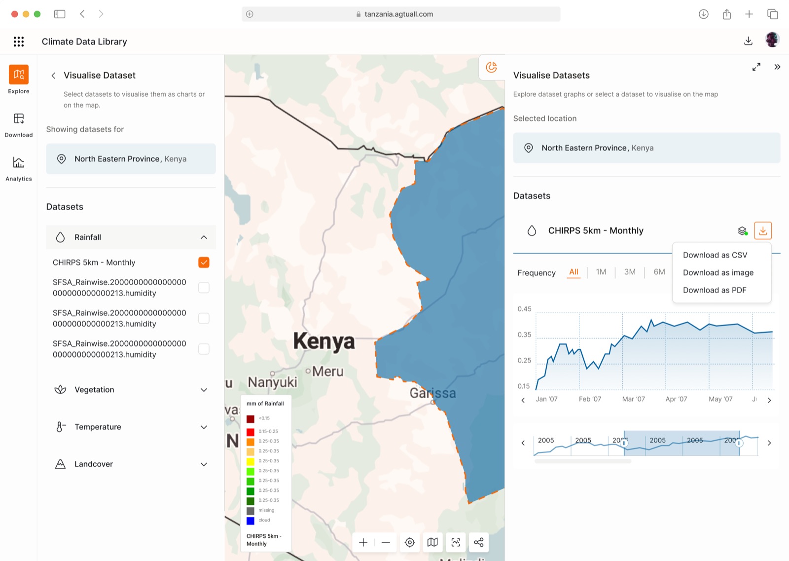Click the header download icon
This screenshot has height=561, width=789.
click(748, 41)
